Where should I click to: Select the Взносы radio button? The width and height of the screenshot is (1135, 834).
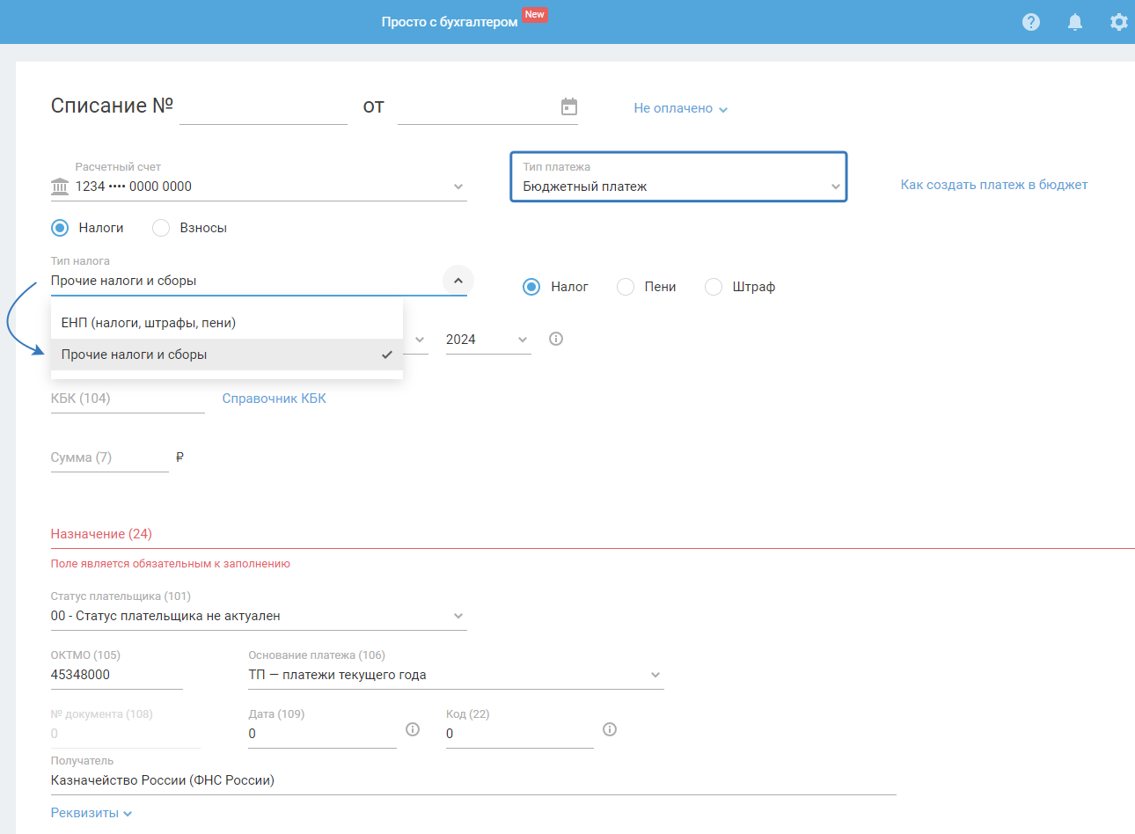click(161, 228)
